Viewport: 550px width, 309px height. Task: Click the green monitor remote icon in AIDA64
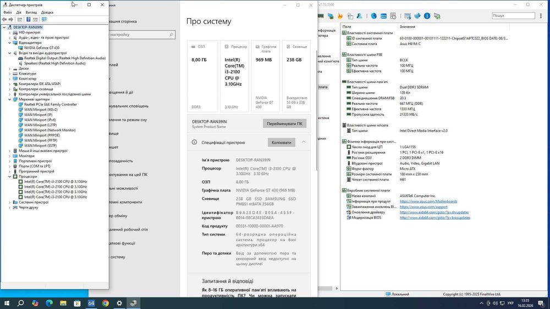click(x=437, y=16)
